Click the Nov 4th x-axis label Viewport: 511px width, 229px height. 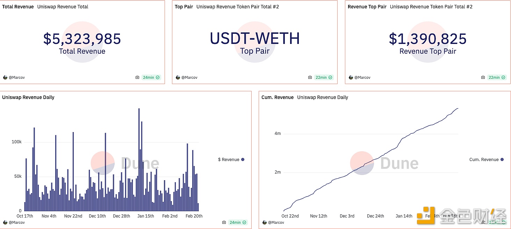pos(49,216)
